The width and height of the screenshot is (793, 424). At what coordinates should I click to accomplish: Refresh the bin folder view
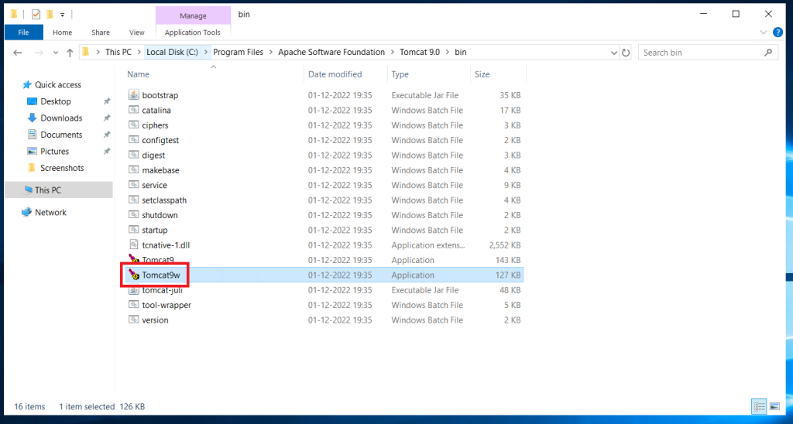click(626, 53)
